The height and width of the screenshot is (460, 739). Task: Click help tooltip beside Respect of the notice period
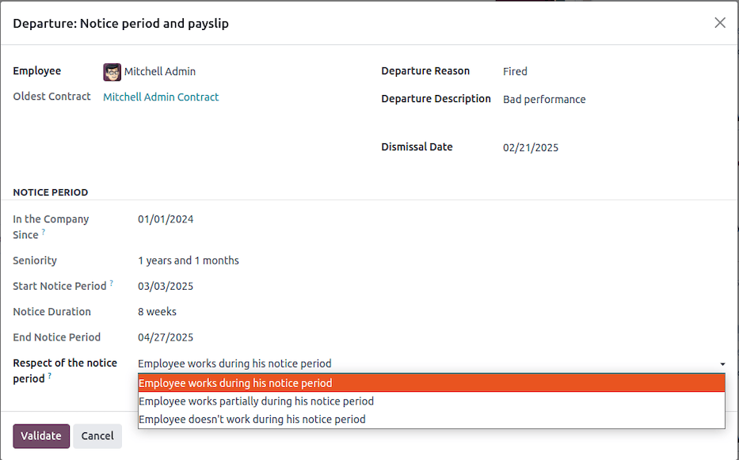tap(50, 377)
